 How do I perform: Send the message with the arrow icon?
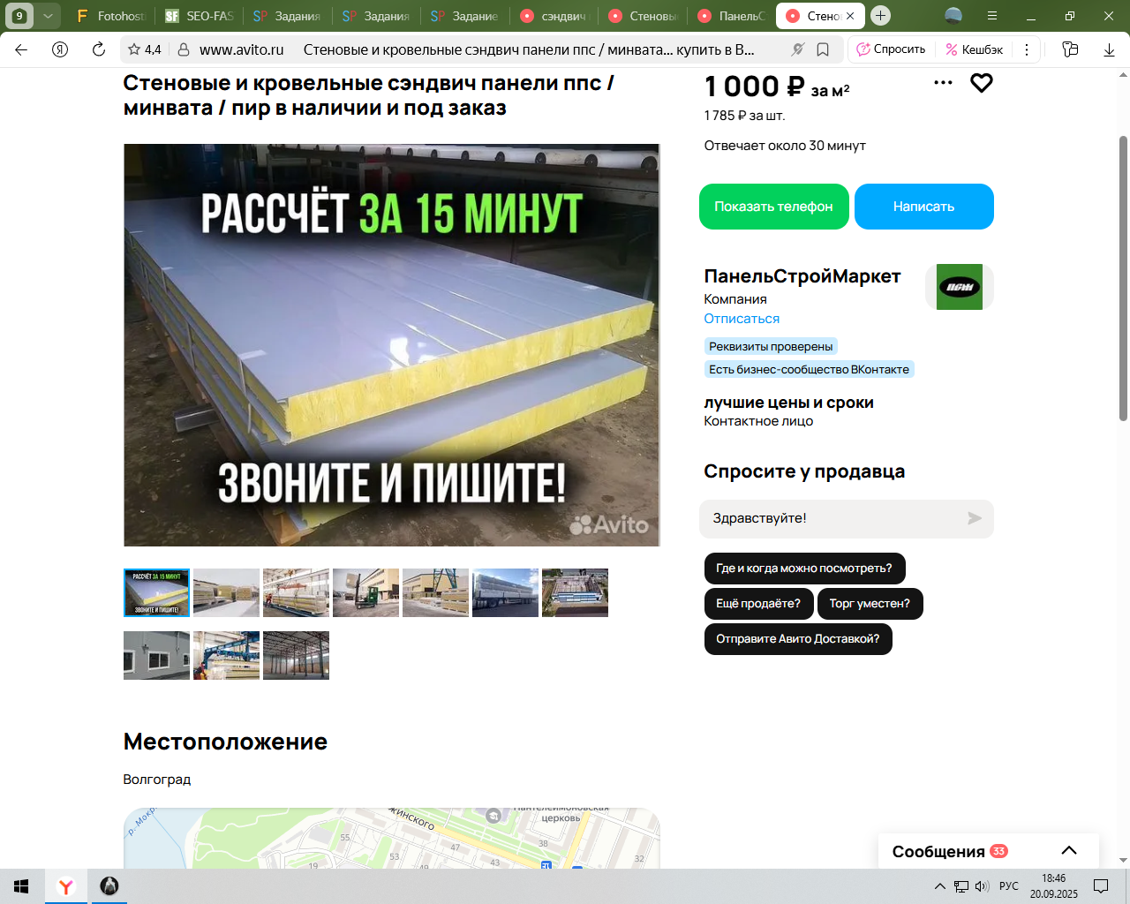(x=975, y=518)
